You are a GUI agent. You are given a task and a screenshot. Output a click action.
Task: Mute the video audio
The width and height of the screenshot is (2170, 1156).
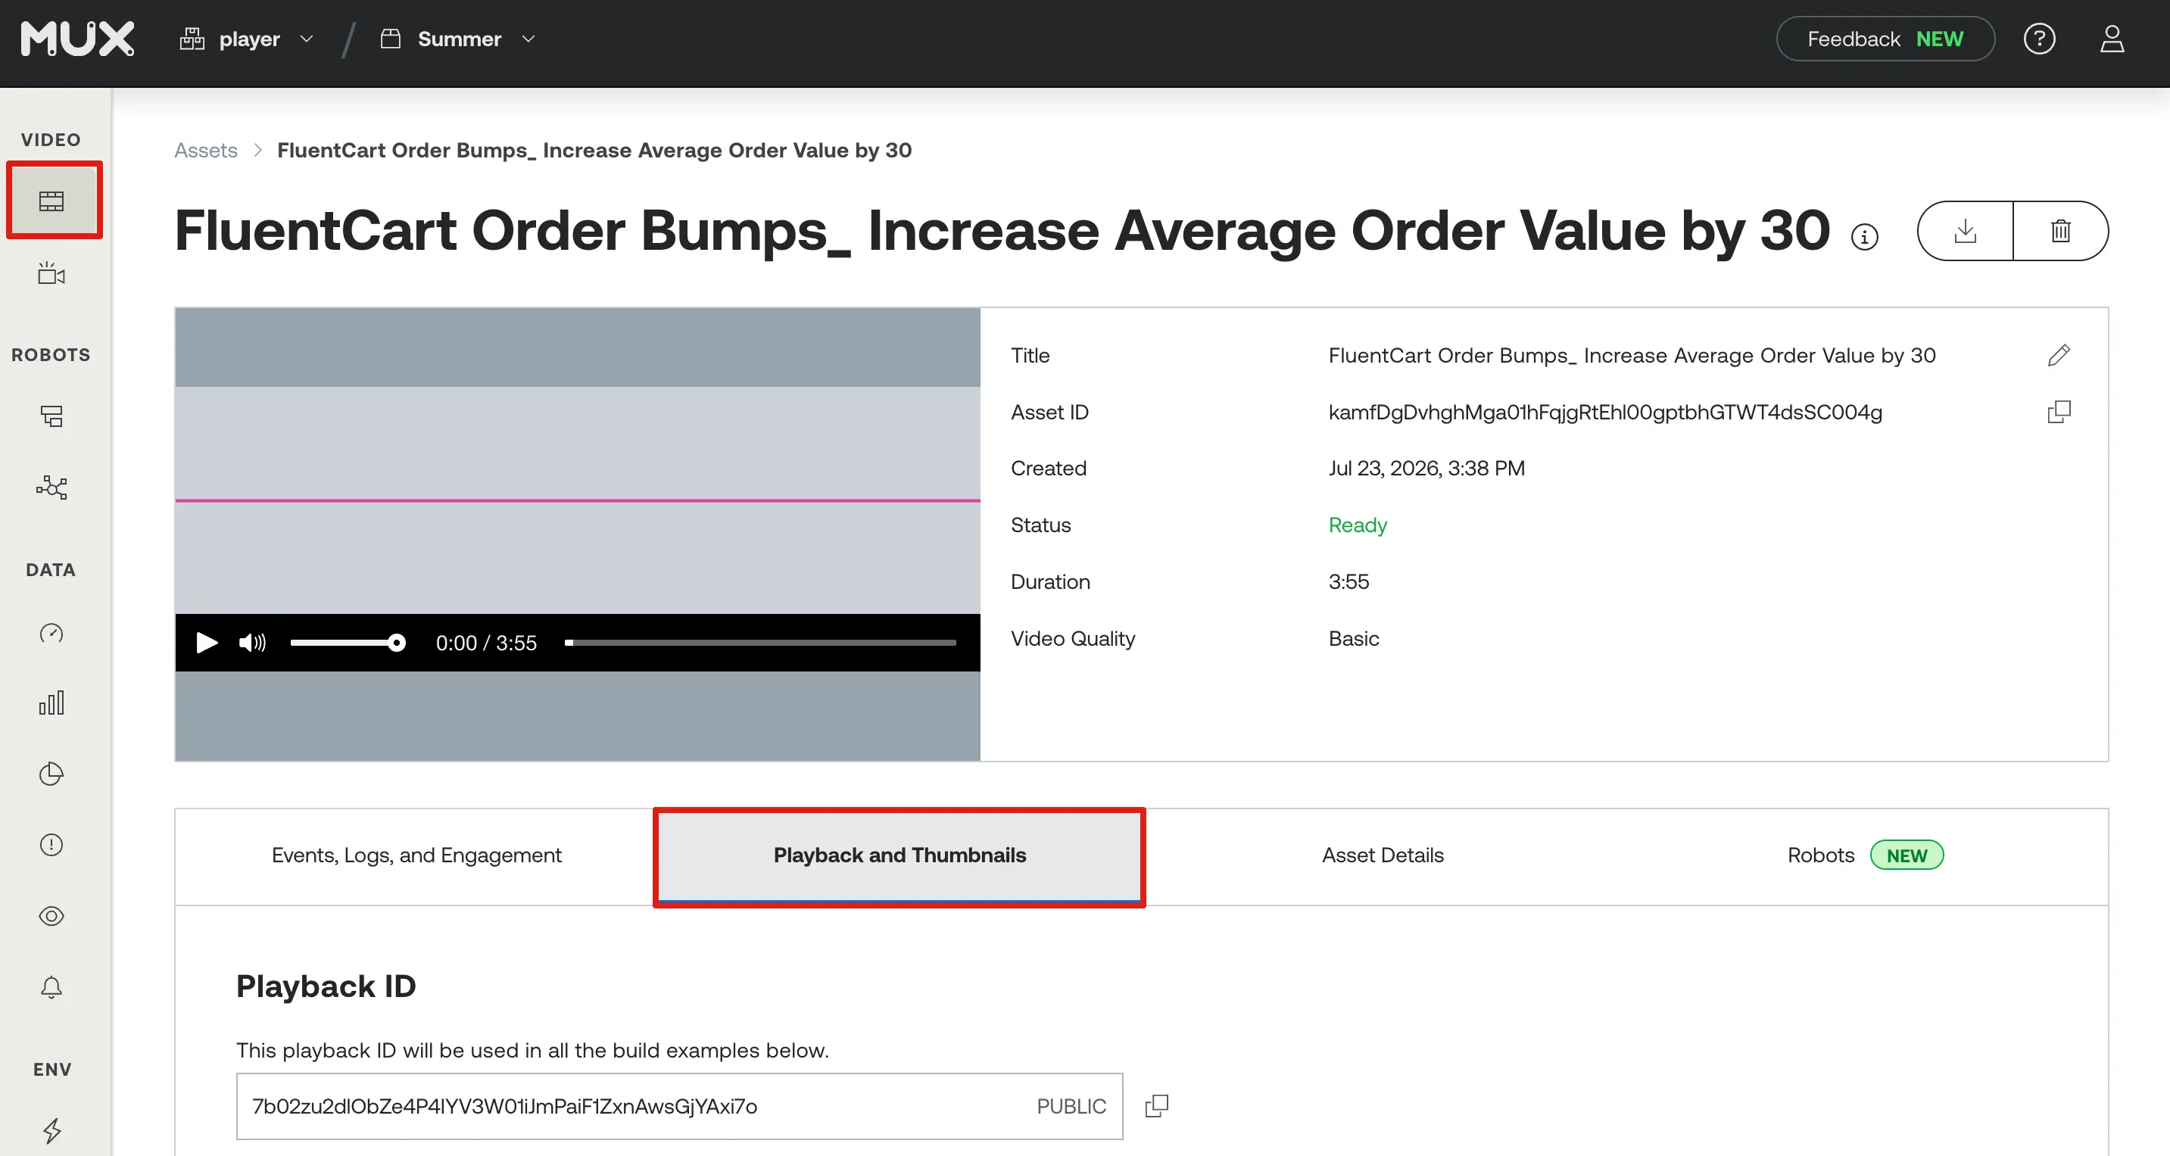pos(252,643)
